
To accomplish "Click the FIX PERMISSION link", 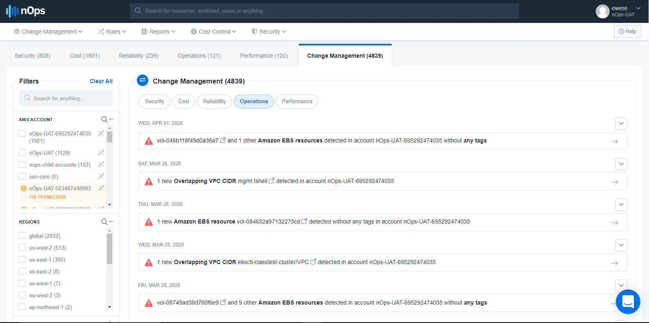I will point(48,197).
